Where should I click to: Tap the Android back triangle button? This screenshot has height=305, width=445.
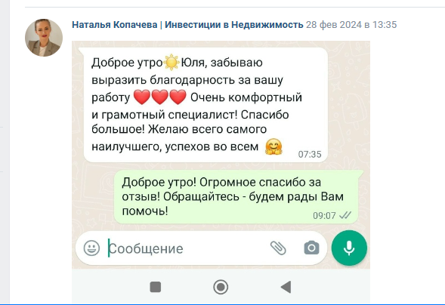(x=286, y=287)
